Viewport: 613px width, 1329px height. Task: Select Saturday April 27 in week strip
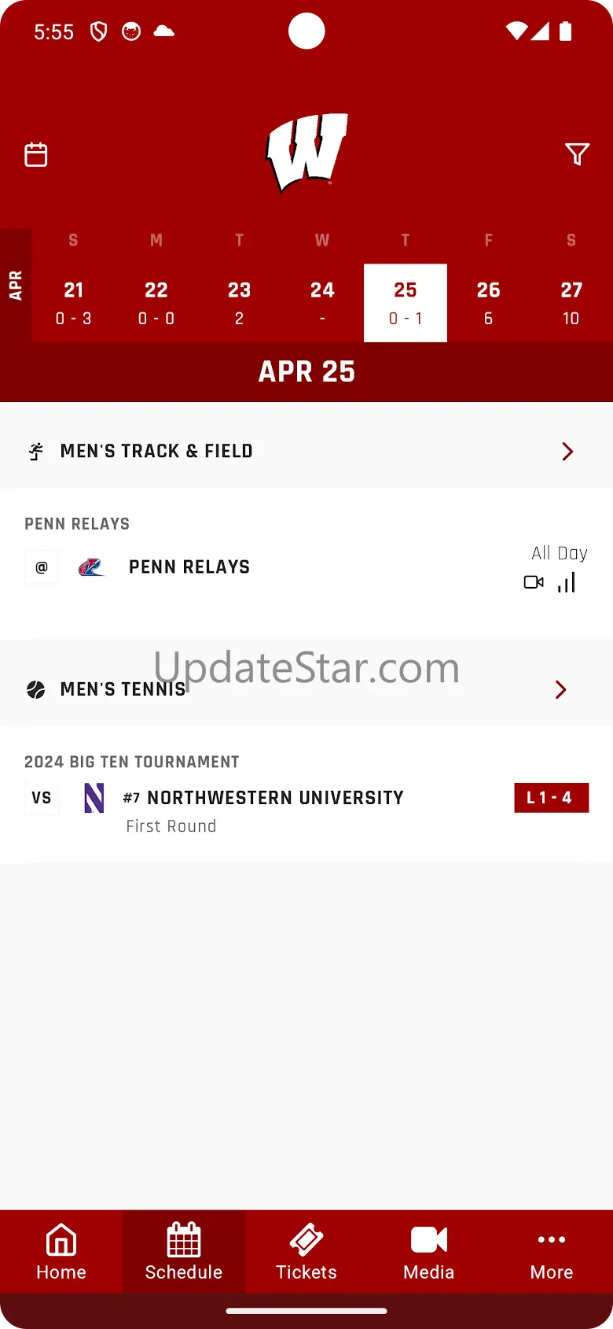(571, 303)
